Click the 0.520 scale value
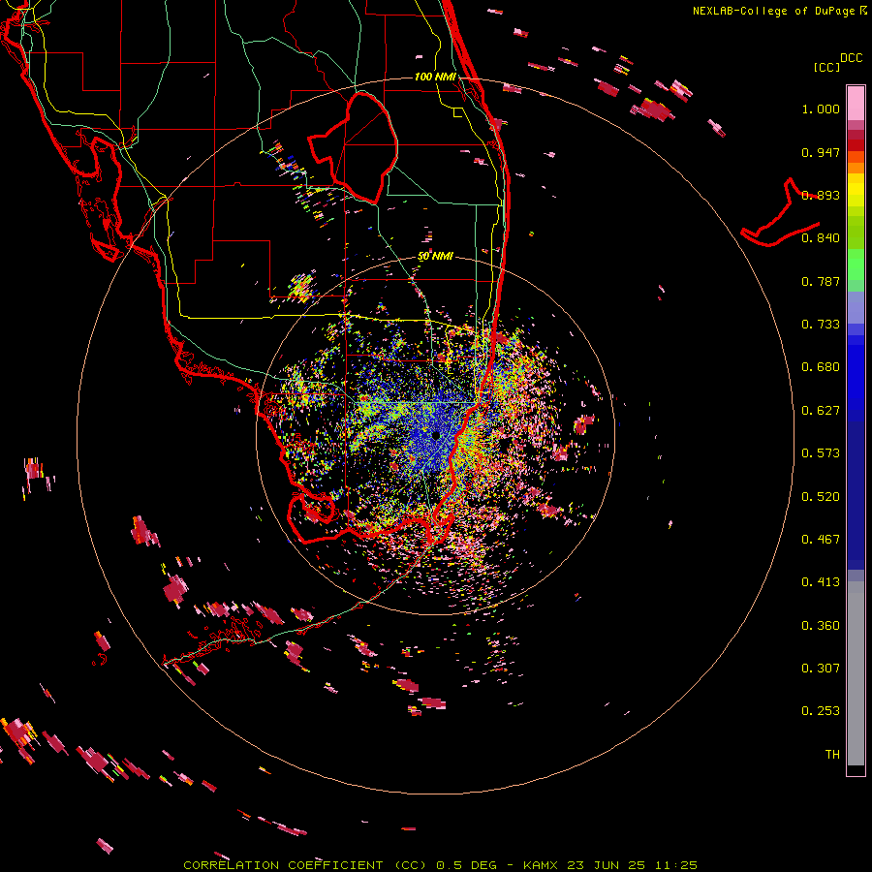The image size is (872, 872). pyautogui.click(x=821, y=497)
